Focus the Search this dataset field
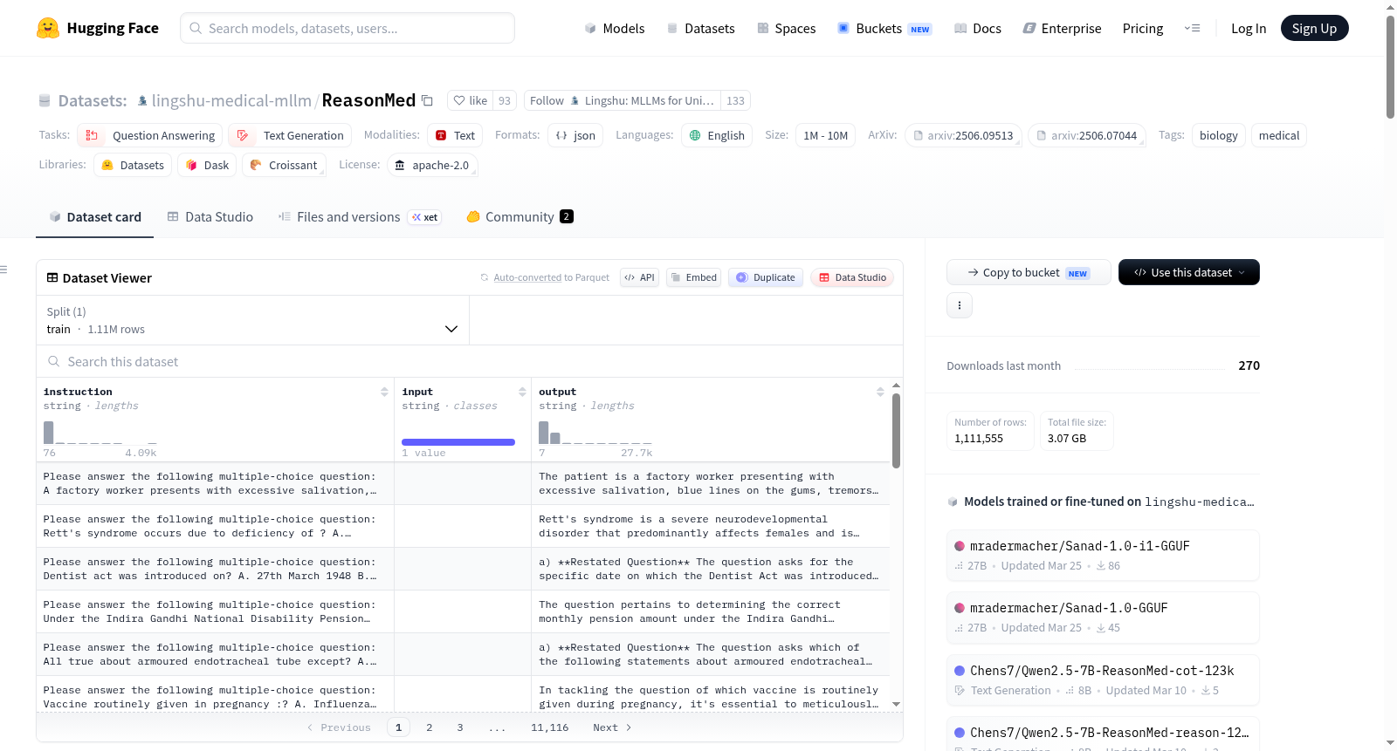This screenshot has height=751, width=1397. [x=470, y=361]
